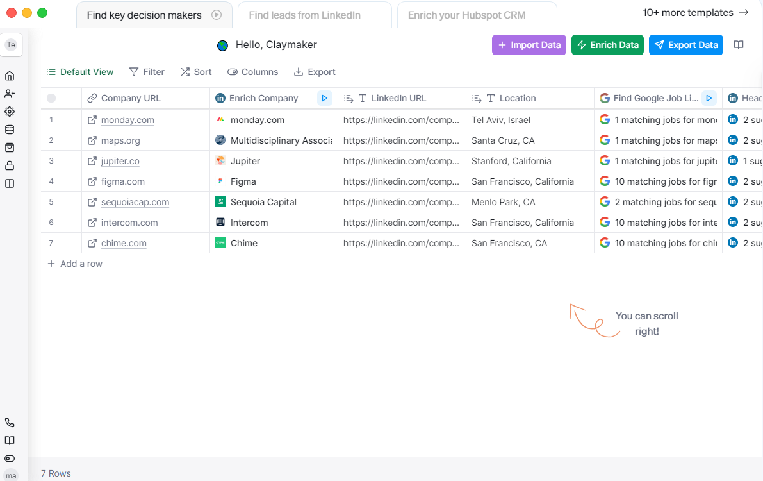Click the phone icon in sidebar
The width and height of the screenshot is (763, 481).
(x=10, y=423)
